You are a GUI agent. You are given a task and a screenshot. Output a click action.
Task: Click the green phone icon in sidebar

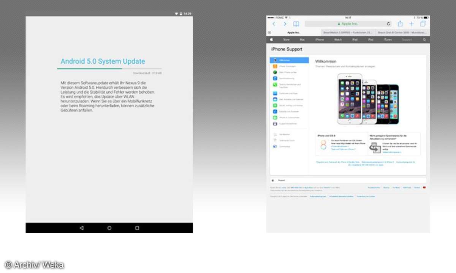275,85
